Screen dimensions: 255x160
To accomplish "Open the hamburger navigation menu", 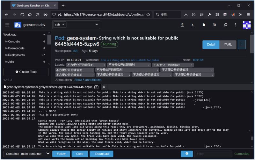I will (x=7, y=25).
